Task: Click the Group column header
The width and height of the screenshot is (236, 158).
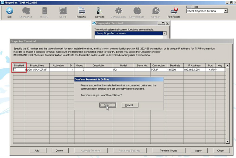Action: [x=80, y=66]
